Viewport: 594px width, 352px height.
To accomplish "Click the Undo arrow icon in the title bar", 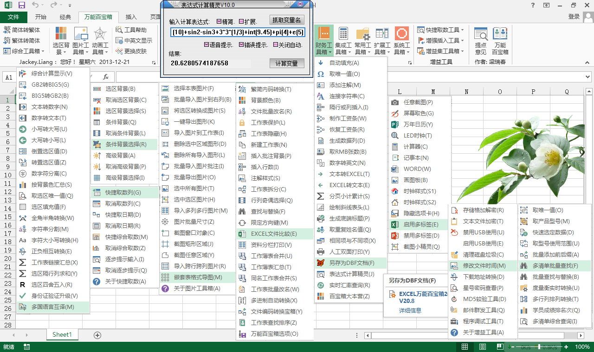I will click(x=36, y=6).
